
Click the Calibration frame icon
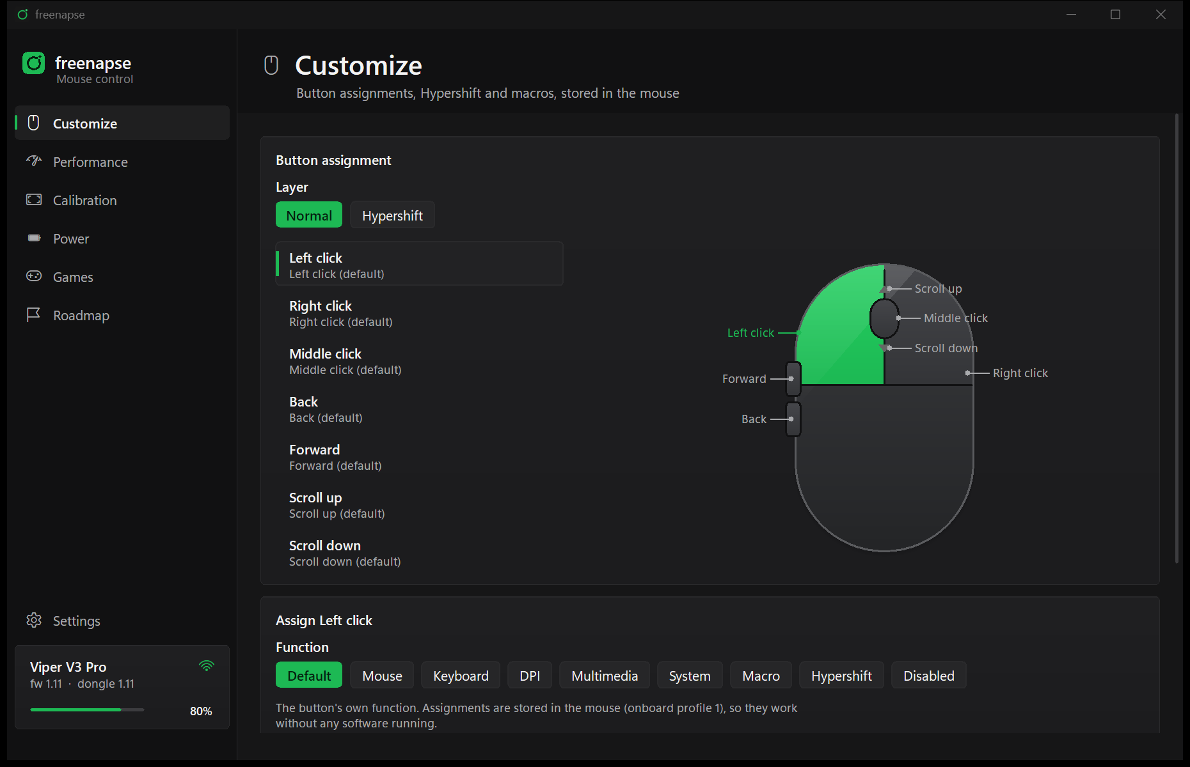coord(34,199)
